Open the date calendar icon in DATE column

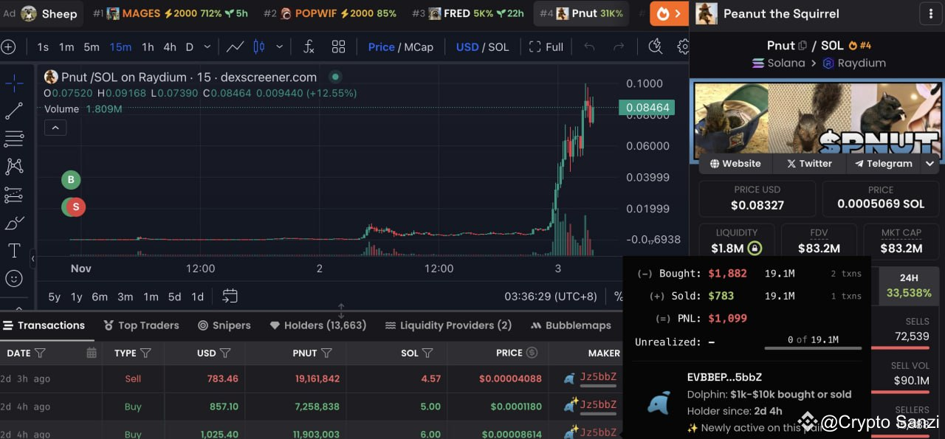point(92,353)
